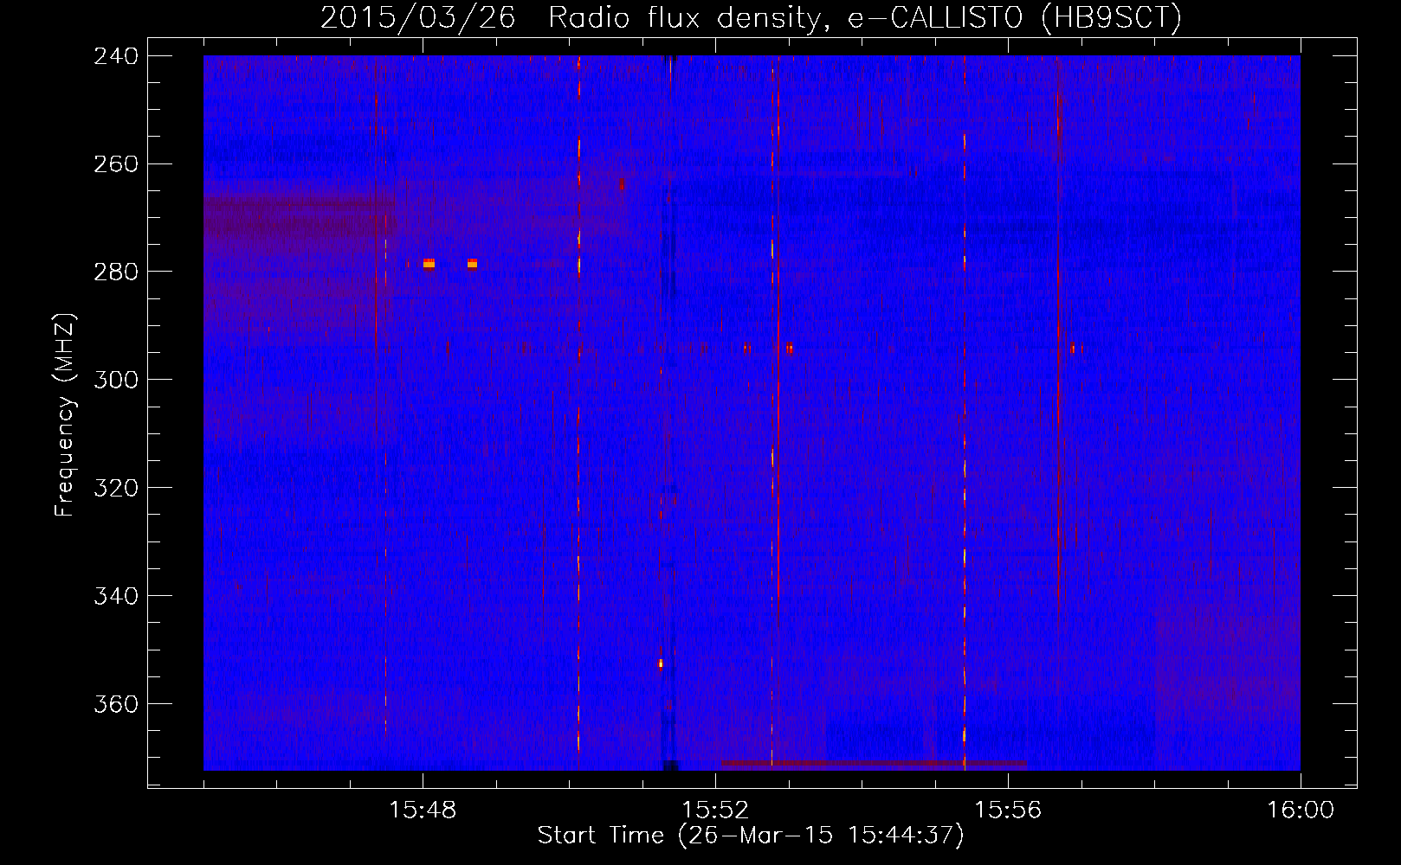Screen dimensions: 1401x865
Task: Click the 16:00 time tick label
Action: tap(1301, 811)
